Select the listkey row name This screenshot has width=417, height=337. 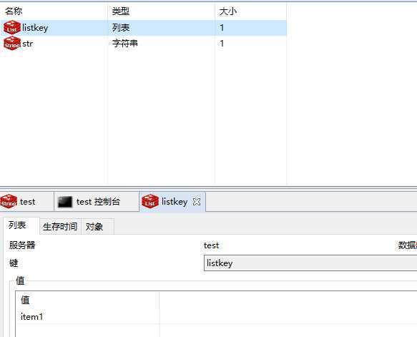pyautogui.click(x=35, y=28)
